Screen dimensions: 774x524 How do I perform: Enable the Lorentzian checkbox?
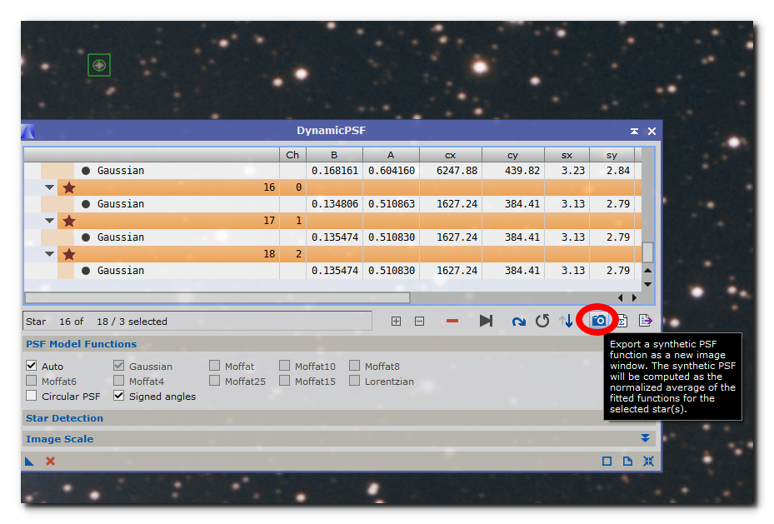pyautogui.click(x=354, y=381)
